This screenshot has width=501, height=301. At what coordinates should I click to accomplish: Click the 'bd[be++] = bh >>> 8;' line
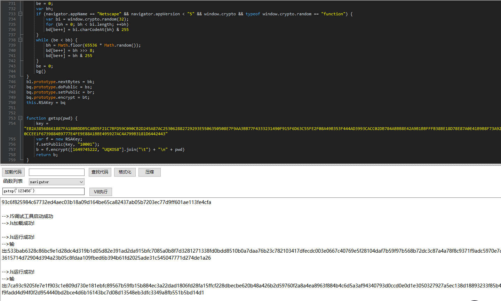(70, 50)
